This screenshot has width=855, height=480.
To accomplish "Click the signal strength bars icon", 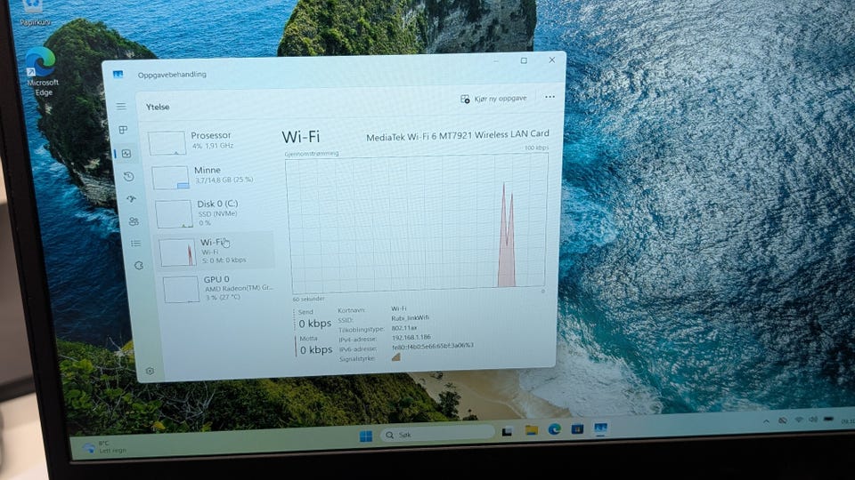I will coord(395,357).
